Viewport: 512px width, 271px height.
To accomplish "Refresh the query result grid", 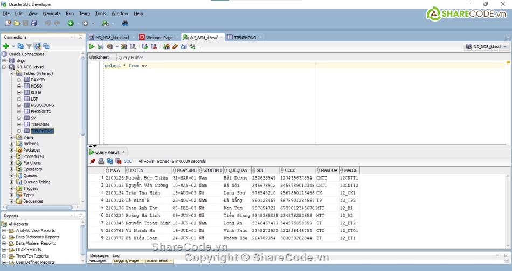I will tap(110, 161).
